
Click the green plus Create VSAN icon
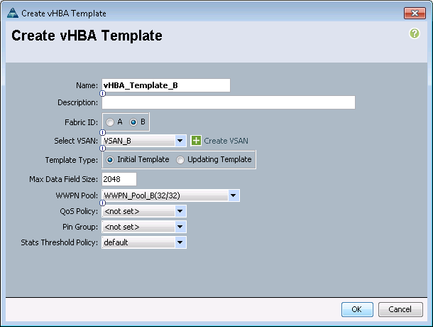tap(196, 141)
